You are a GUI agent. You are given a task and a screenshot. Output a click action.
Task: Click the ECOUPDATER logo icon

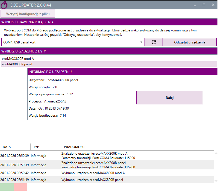coord(4,5)
